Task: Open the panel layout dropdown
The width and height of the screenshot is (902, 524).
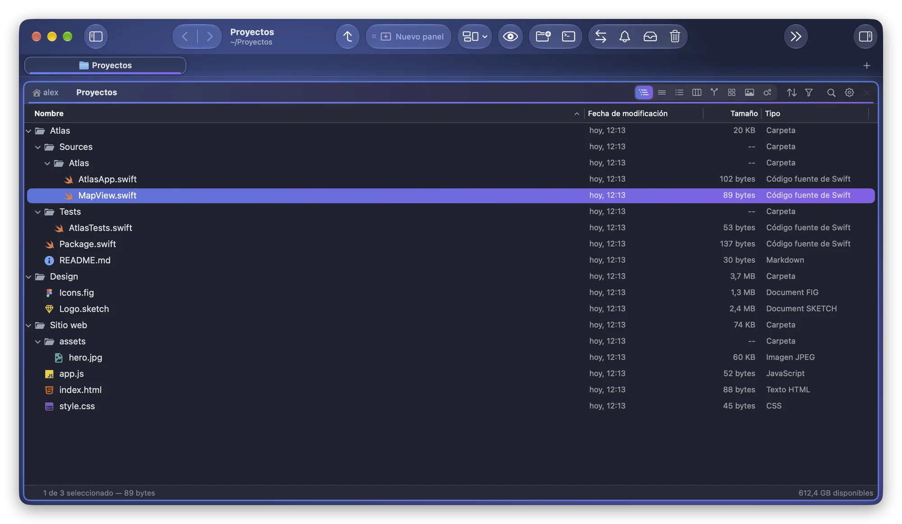Action: (x=474, y=37)
